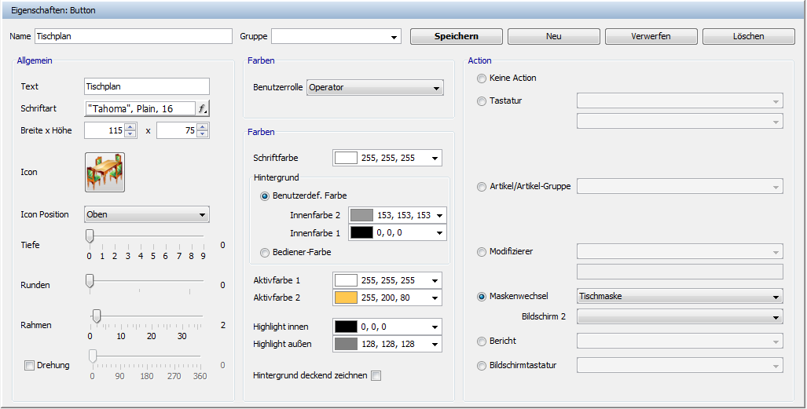Choose the Bericht radio button

coord(482,341)
